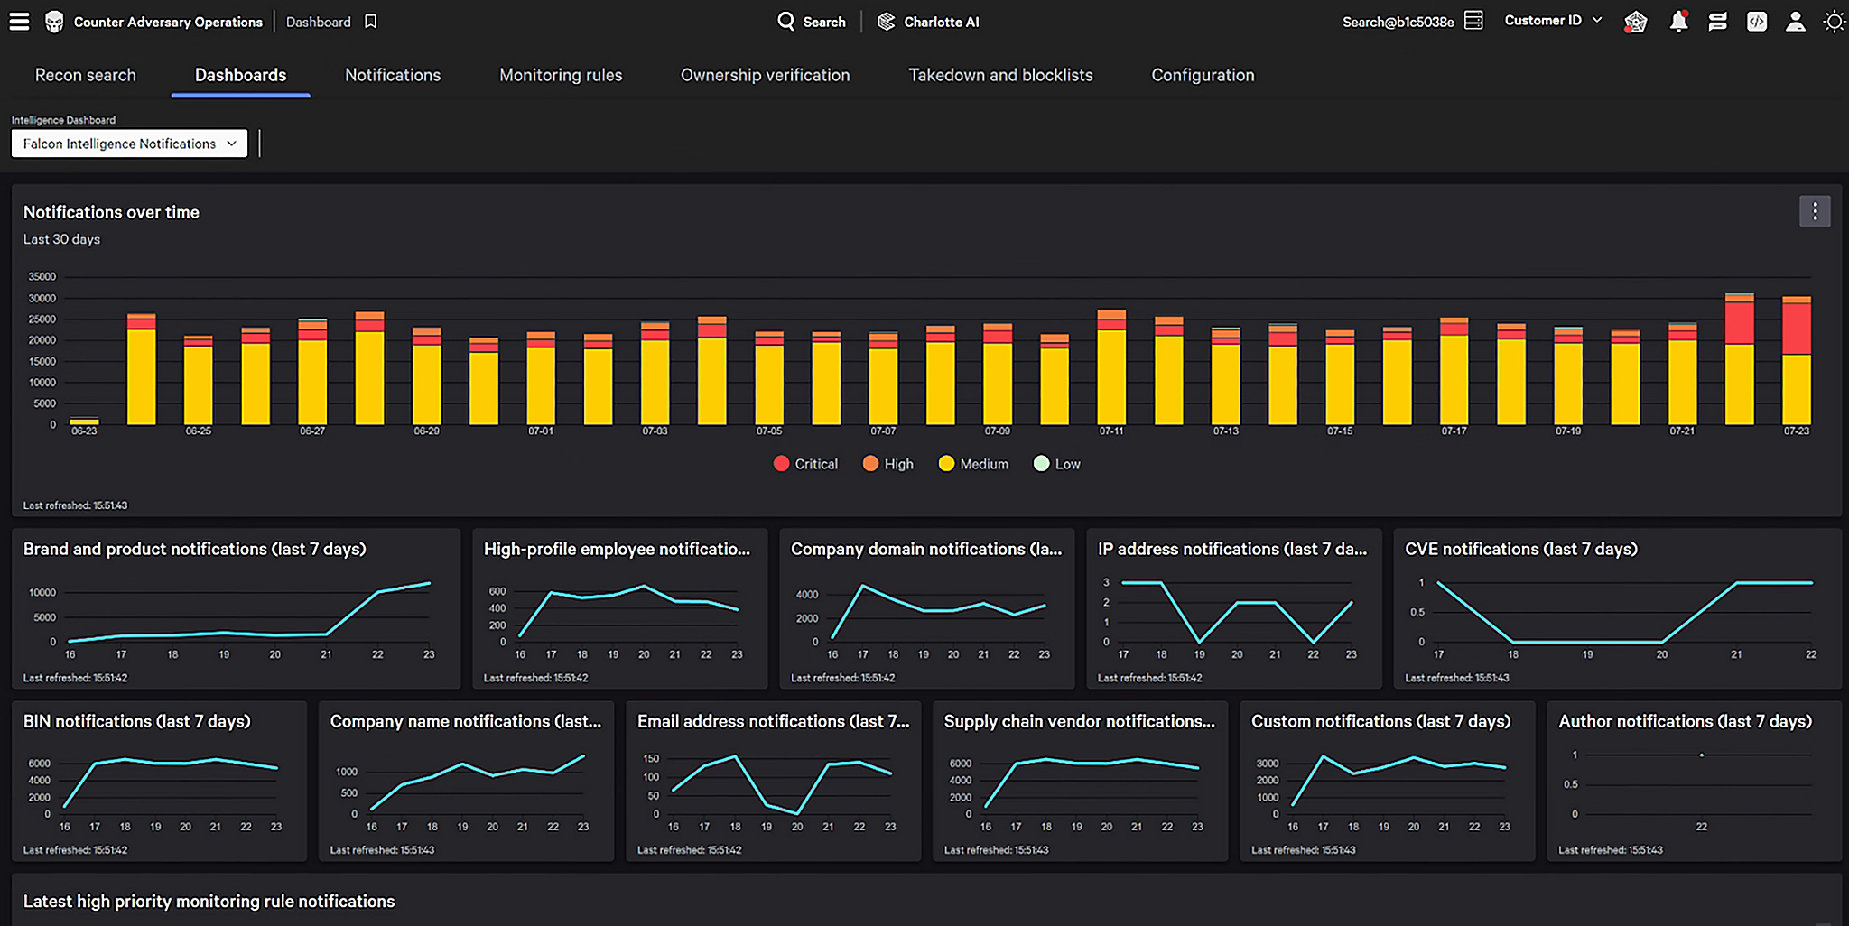Open Notifications over time panel options menu
1849x926 pixels.
pos(1815,211)
